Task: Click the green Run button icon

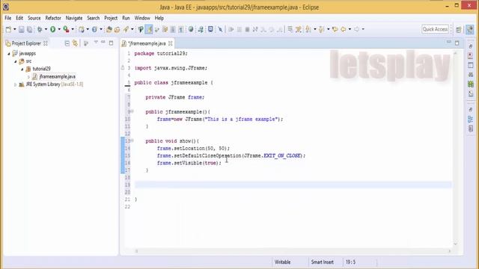Action: pyautogui.click(x=53, y=29)
